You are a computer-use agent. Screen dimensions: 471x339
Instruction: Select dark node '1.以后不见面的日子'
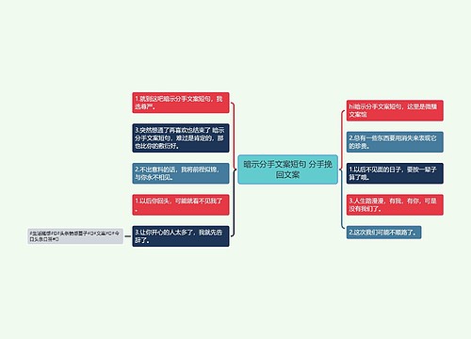coord(395,173)
